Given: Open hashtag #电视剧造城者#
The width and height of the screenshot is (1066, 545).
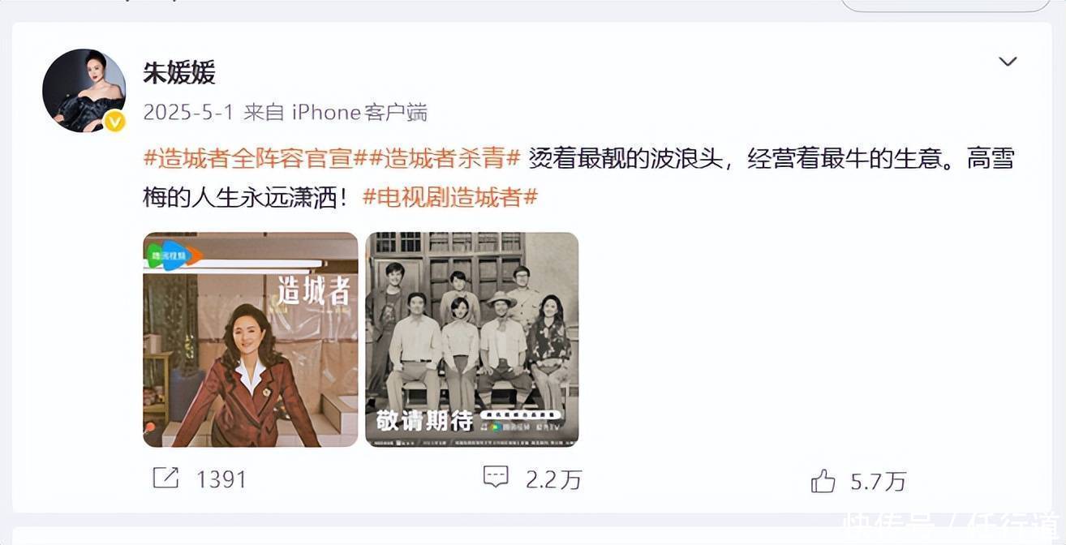Looking at the screenshot, I should coord(450,197).
